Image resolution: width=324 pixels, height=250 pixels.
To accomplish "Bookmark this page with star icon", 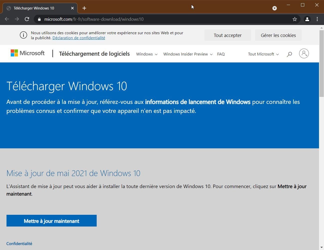I will (295, 19).
